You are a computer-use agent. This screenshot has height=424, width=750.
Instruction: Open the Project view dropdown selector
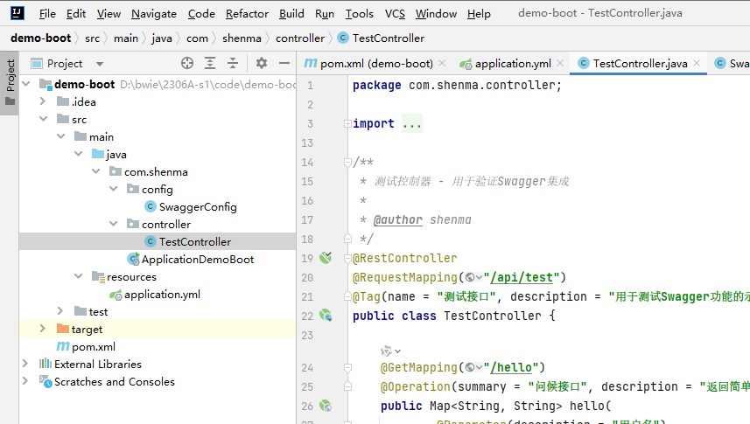[x=100, y=64]
